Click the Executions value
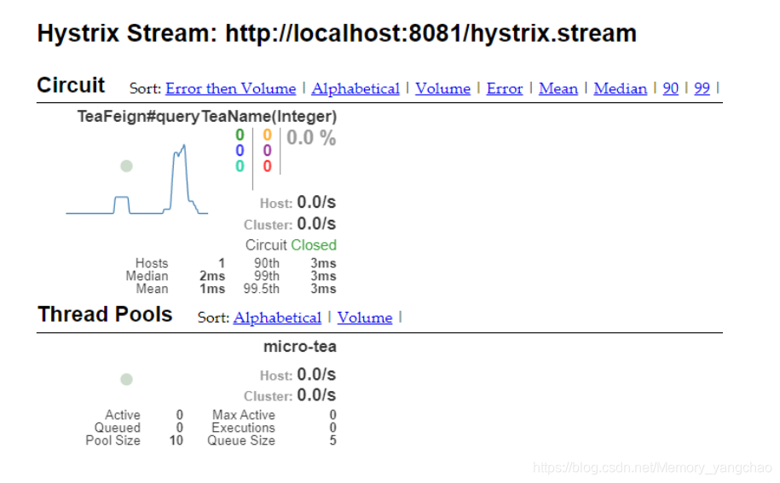This screenshot has height=483, width=780. click(x=332, y=428)
